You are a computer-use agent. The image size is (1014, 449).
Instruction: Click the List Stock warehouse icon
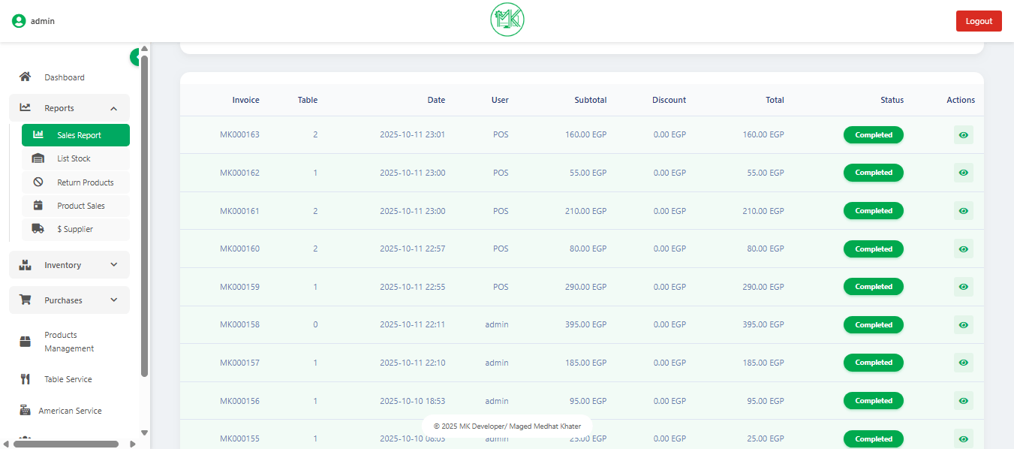point(38,158)
